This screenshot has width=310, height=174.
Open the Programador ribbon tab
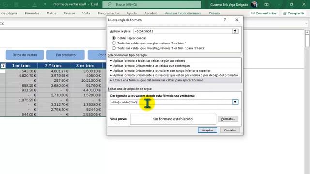[x=108, y=13]
